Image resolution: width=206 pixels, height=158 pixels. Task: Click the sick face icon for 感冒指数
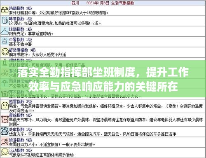tap(5, 106)
